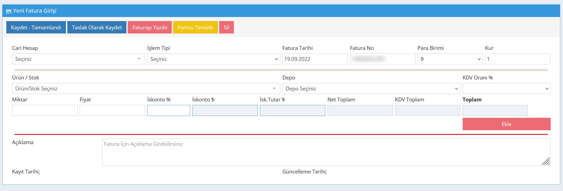Click into the Miktar quantity field
The width and height of the screenshot is (563, 191).
[x=45, y=110]
